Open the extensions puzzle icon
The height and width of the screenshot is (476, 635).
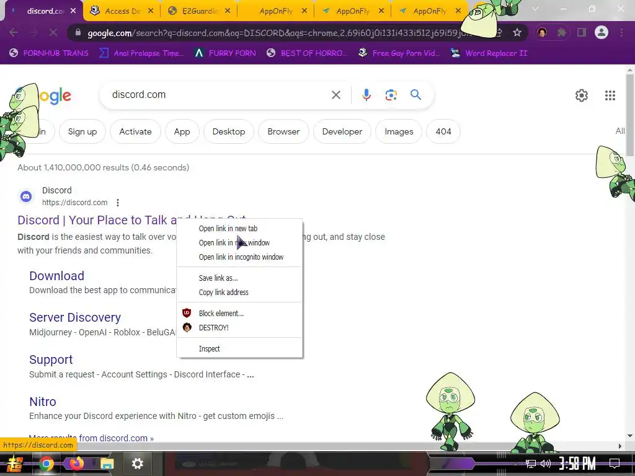[x=561, y=32]
